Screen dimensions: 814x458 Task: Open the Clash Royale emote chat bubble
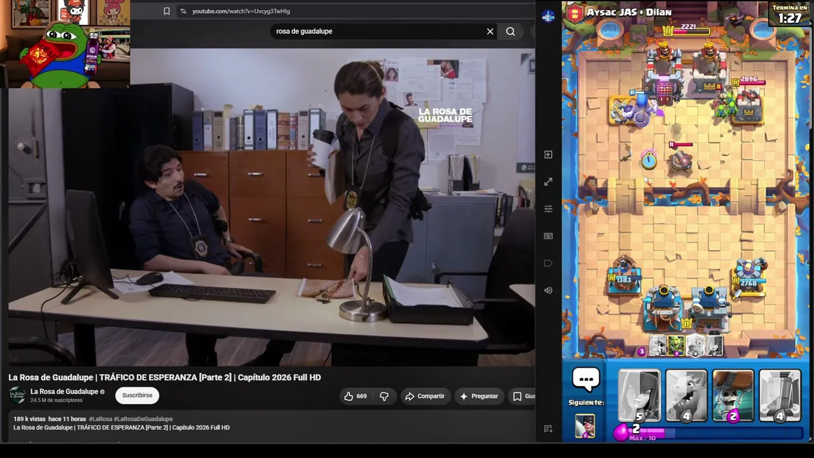click(586, 380)
